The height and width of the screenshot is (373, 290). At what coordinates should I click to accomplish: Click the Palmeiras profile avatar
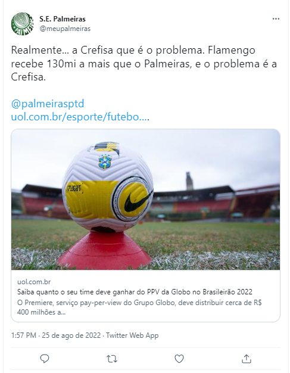pyautogui.click(x=23, y=24)
